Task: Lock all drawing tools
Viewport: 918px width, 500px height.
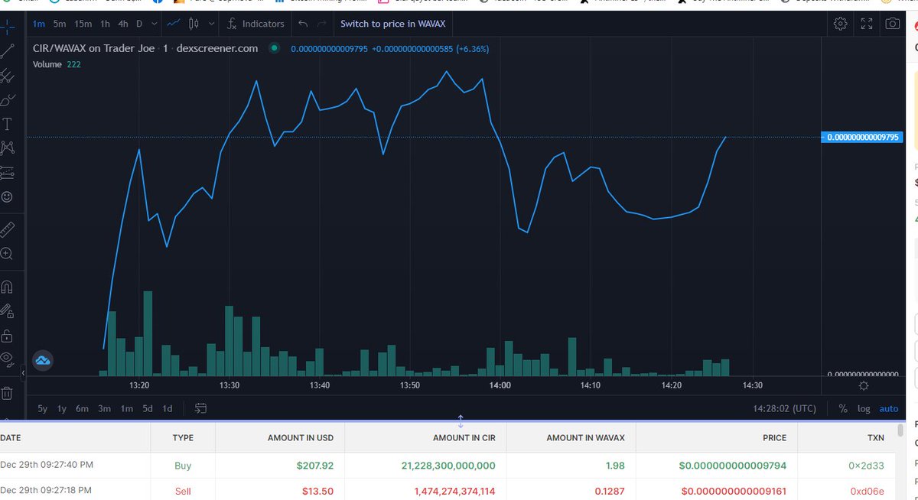Action: (x=7, y=336)
